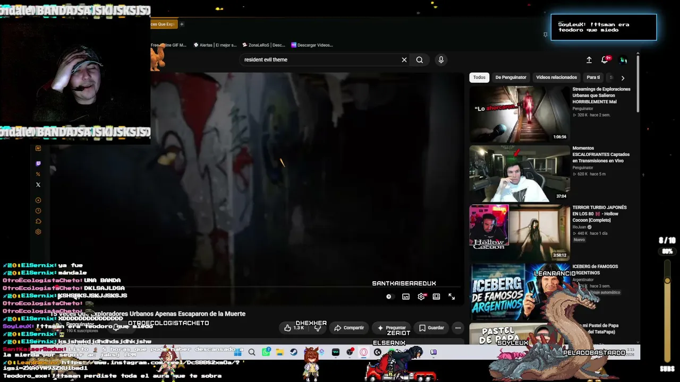The height and width of the screenshot is (382, 680).
Task: Open browser sidebar settings gear icon
Action: click(x=38, y=232)
